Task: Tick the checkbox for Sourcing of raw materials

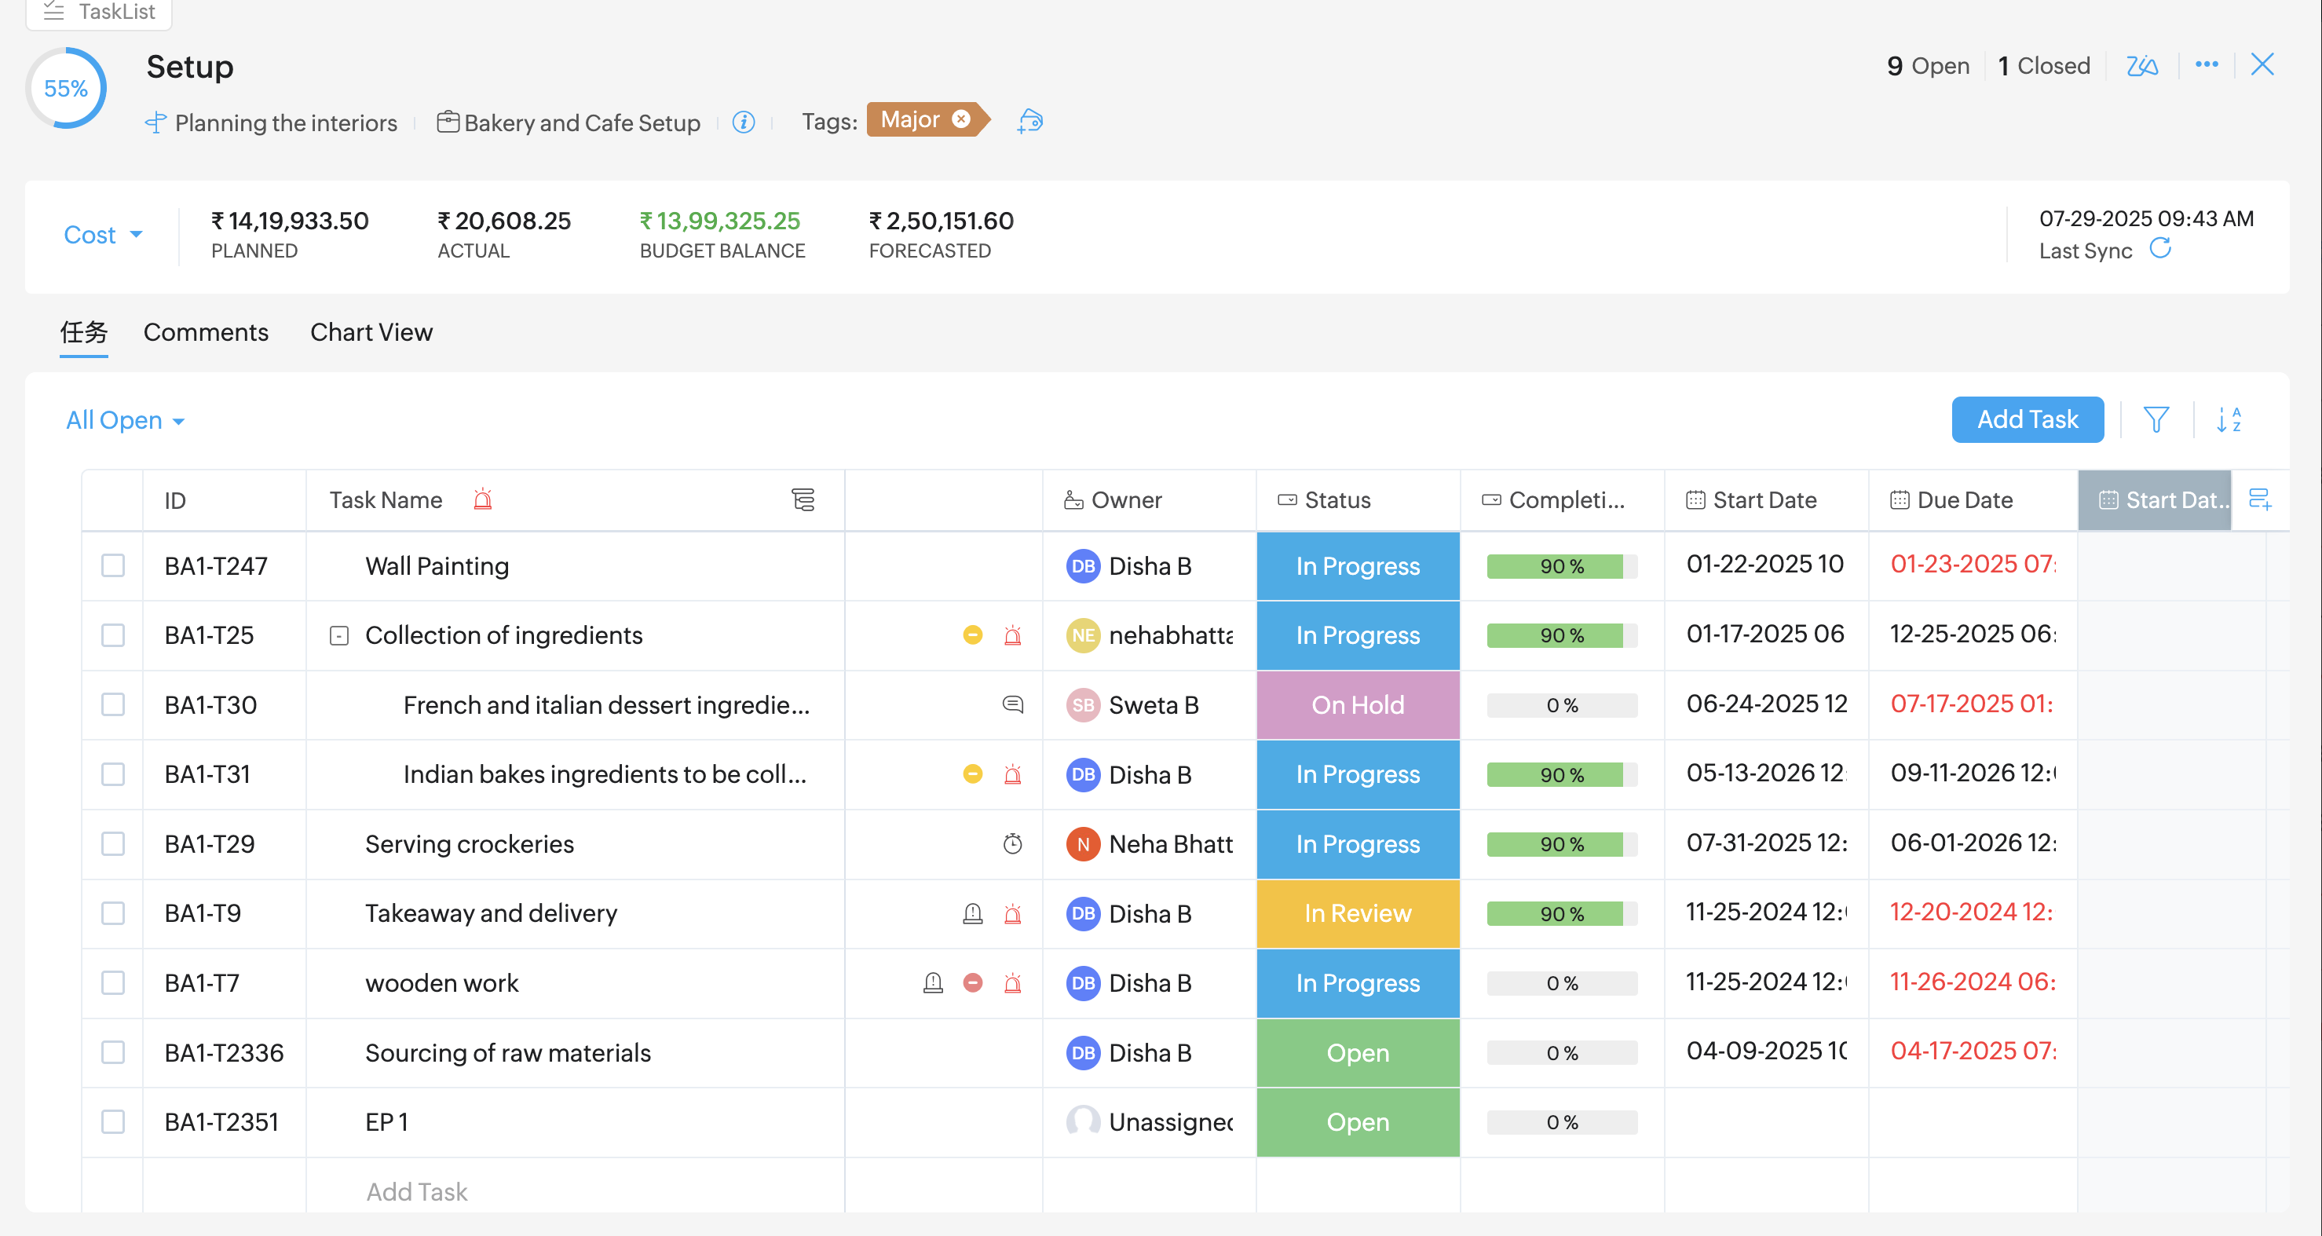Action: coord(112,1052)
